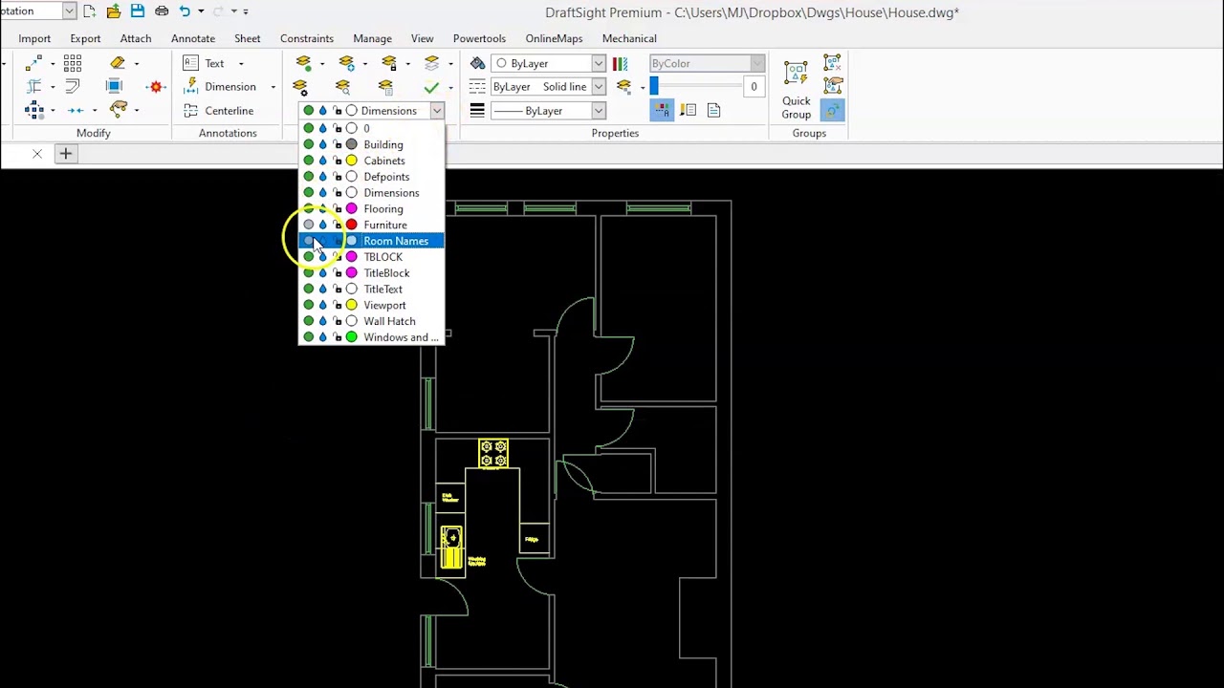Click the Print icon in quick access toolbar
Viewport: 1224px width, 688px height.
[162, 11]
